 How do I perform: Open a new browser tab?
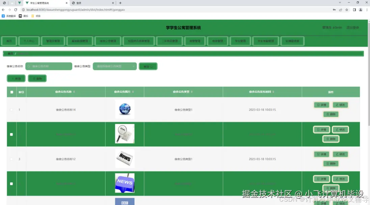pyautogui.click(x=120, y=3)
